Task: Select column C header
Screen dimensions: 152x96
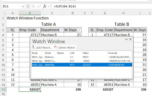Action: click(52, 13)
